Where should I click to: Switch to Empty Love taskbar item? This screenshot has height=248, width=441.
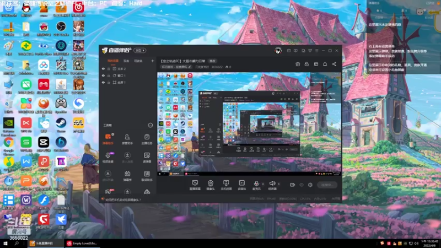coord(82,243)
